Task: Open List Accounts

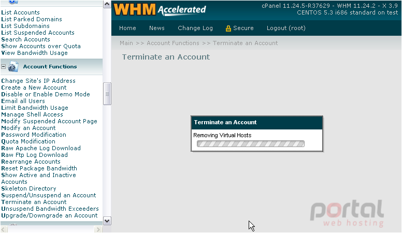Action: (x=21, y=12)
